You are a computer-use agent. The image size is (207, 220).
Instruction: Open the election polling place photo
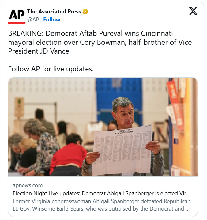click(x=103, y=127)
